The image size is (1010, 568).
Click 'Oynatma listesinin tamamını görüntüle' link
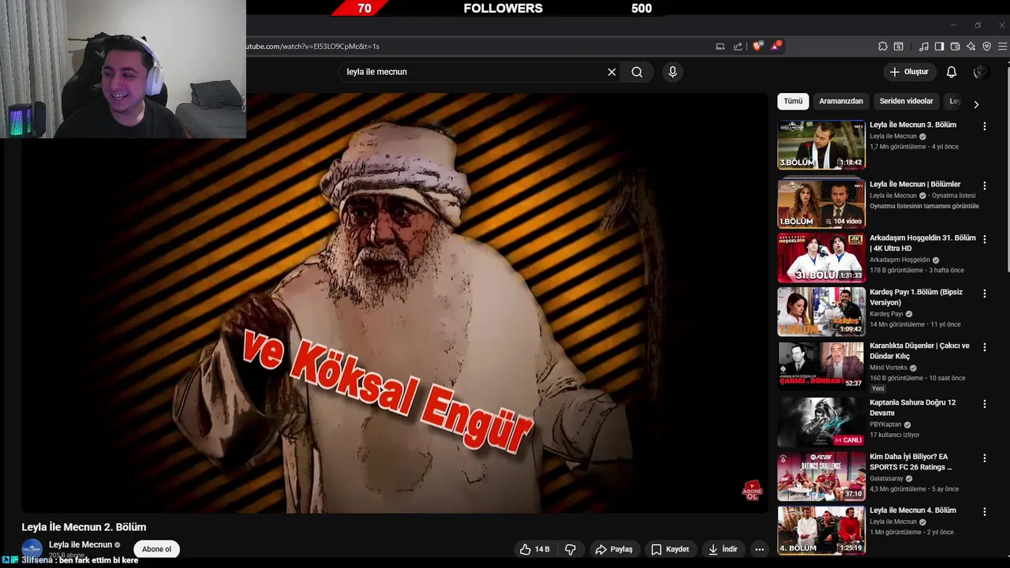[924, 206]
